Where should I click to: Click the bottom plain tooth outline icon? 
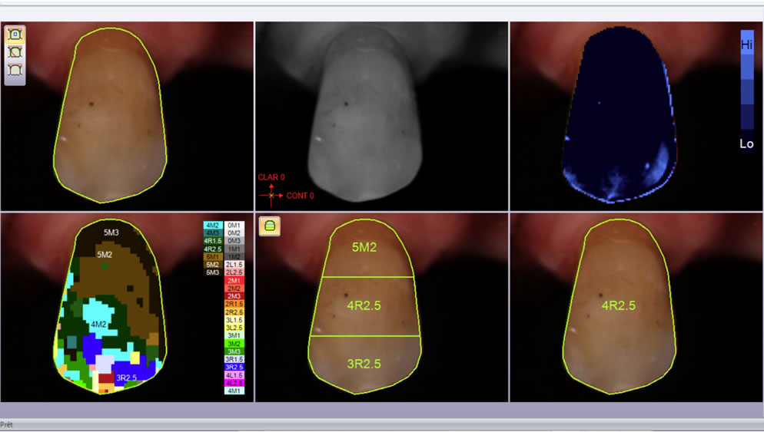pyautogui.click(x=15, y=70)
